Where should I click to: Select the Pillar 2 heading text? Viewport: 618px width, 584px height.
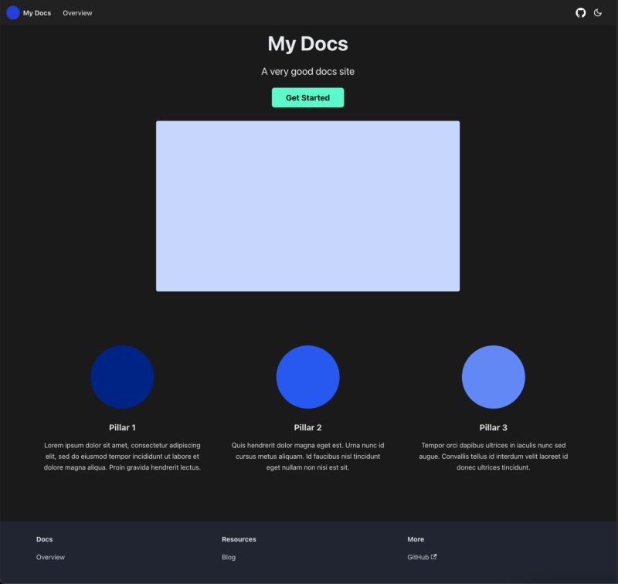309,426
